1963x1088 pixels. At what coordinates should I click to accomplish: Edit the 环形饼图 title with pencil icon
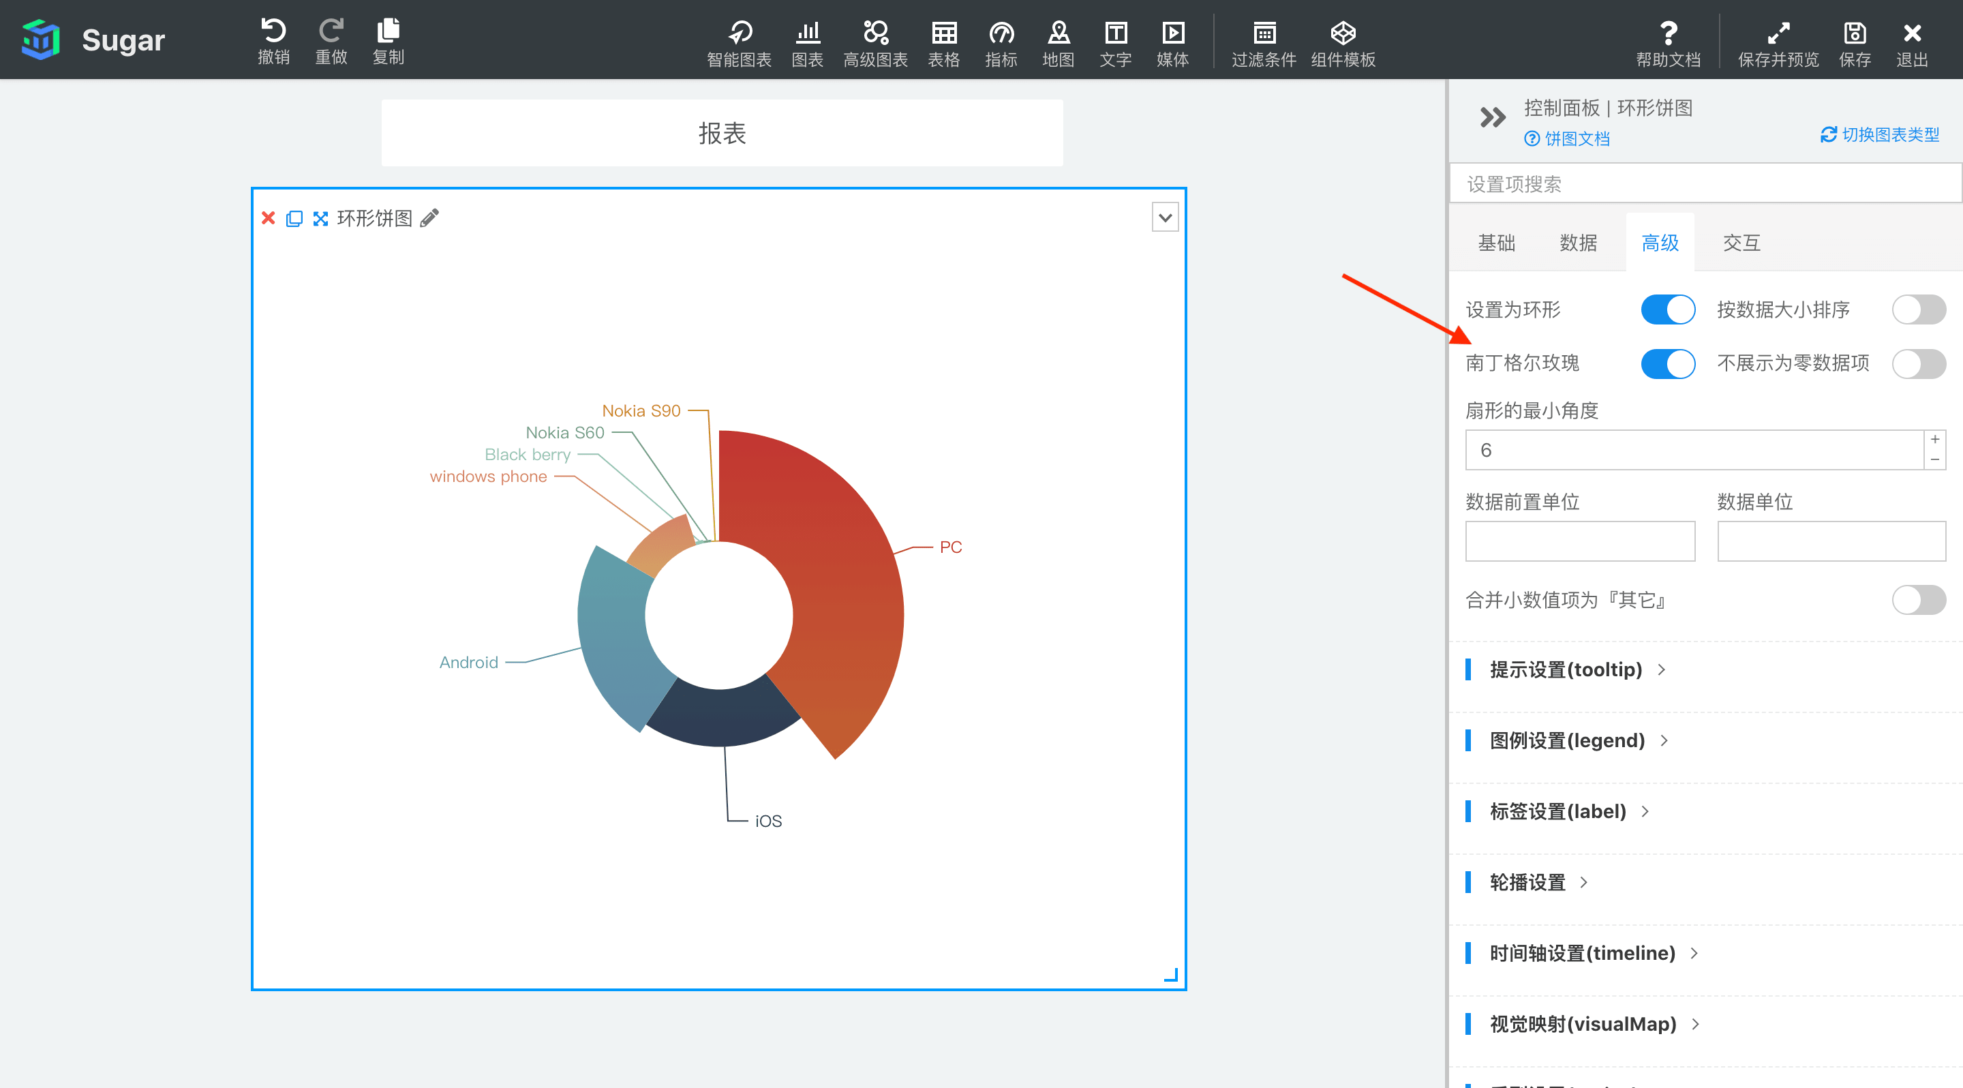point(430,218)
